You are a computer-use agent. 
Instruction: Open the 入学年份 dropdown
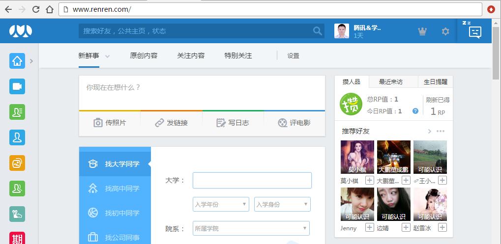[x=221, y=204]
